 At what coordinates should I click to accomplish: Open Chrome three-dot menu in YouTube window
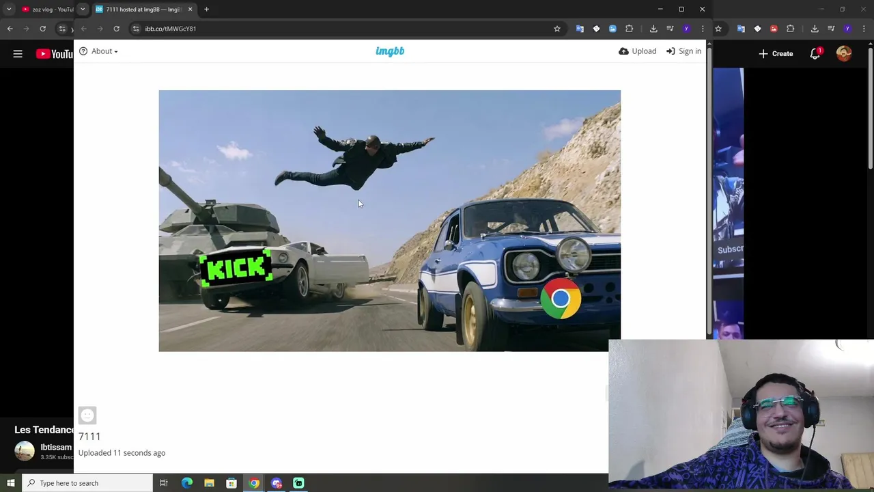pos(864,29)
